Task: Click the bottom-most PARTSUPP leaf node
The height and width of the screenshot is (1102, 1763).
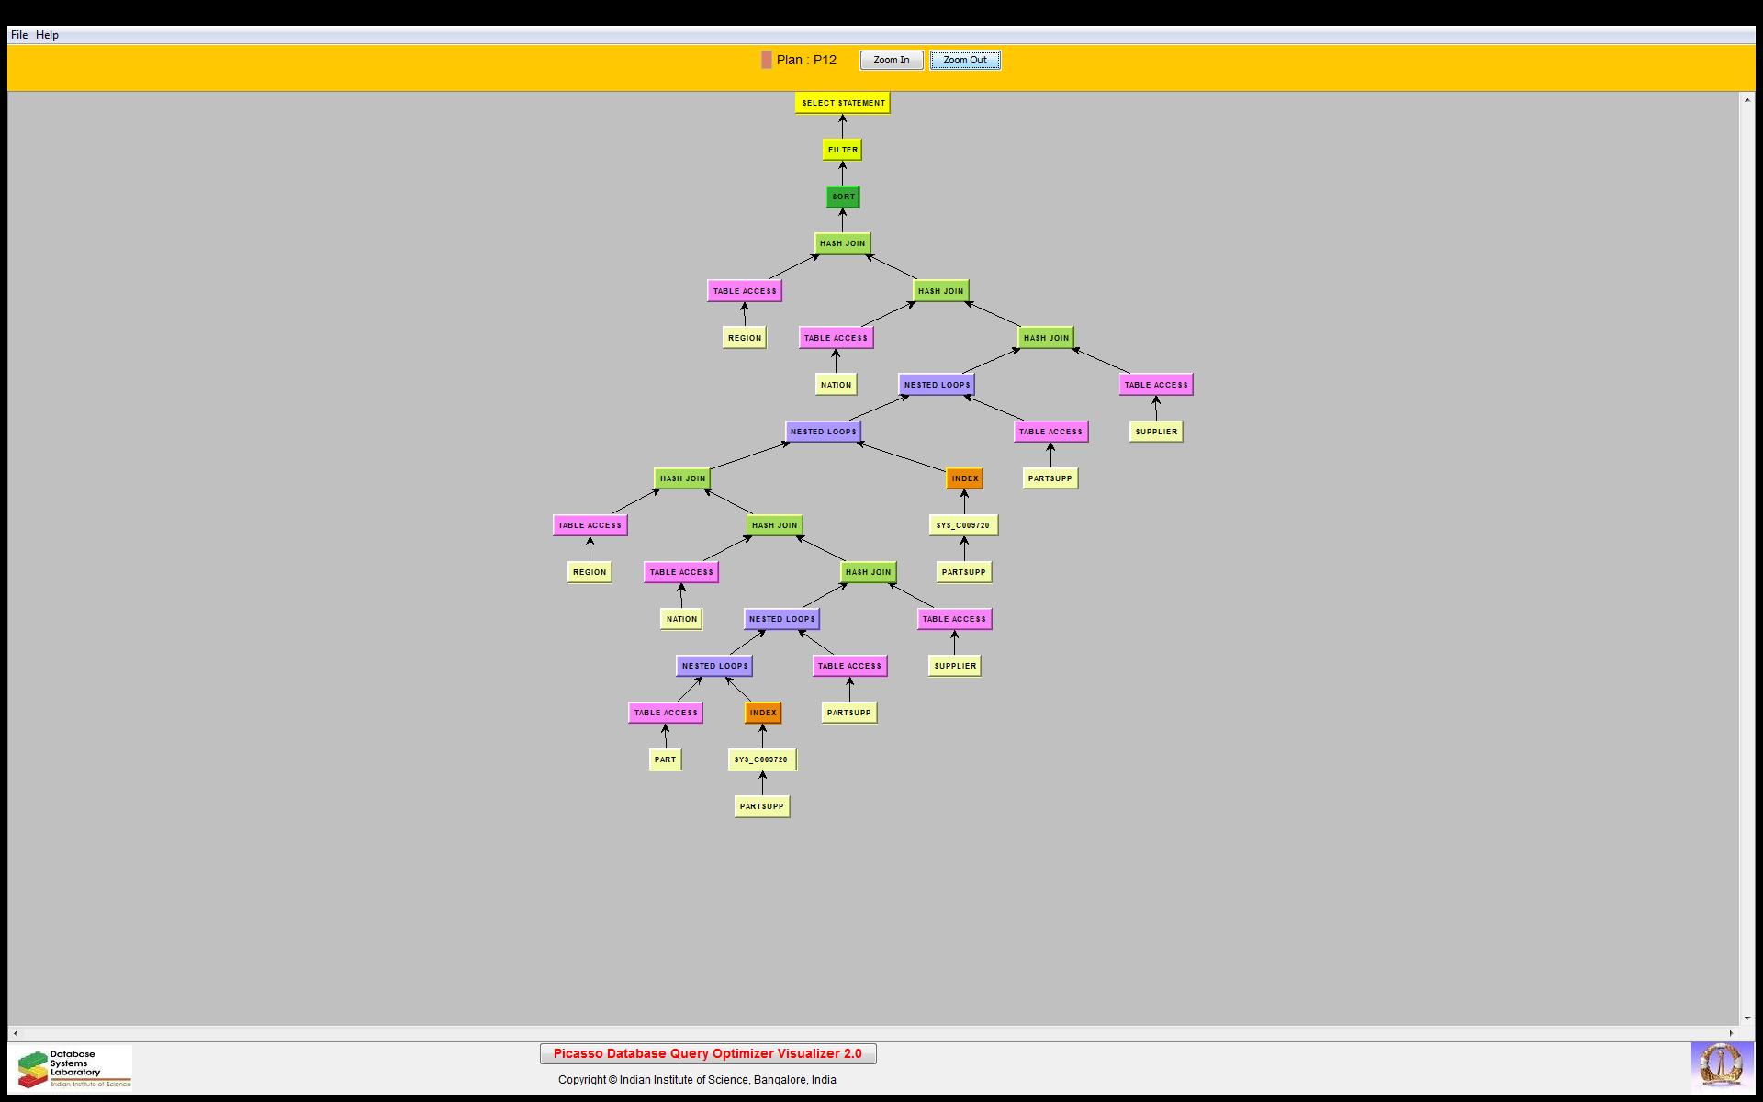Action: pyautogui.click(x=761, y=806)
